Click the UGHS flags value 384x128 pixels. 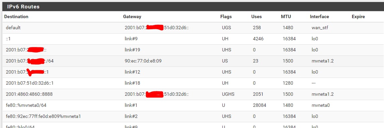pyautogui.click(x=227, y=94)
